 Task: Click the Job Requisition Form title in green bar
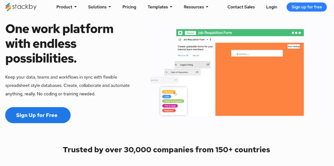[x=215, y=33]
